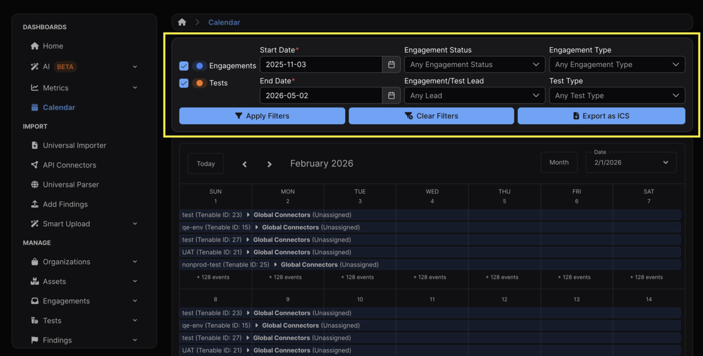
Task: Open the Engagement Status dropdown
Action: coord(475,64)
